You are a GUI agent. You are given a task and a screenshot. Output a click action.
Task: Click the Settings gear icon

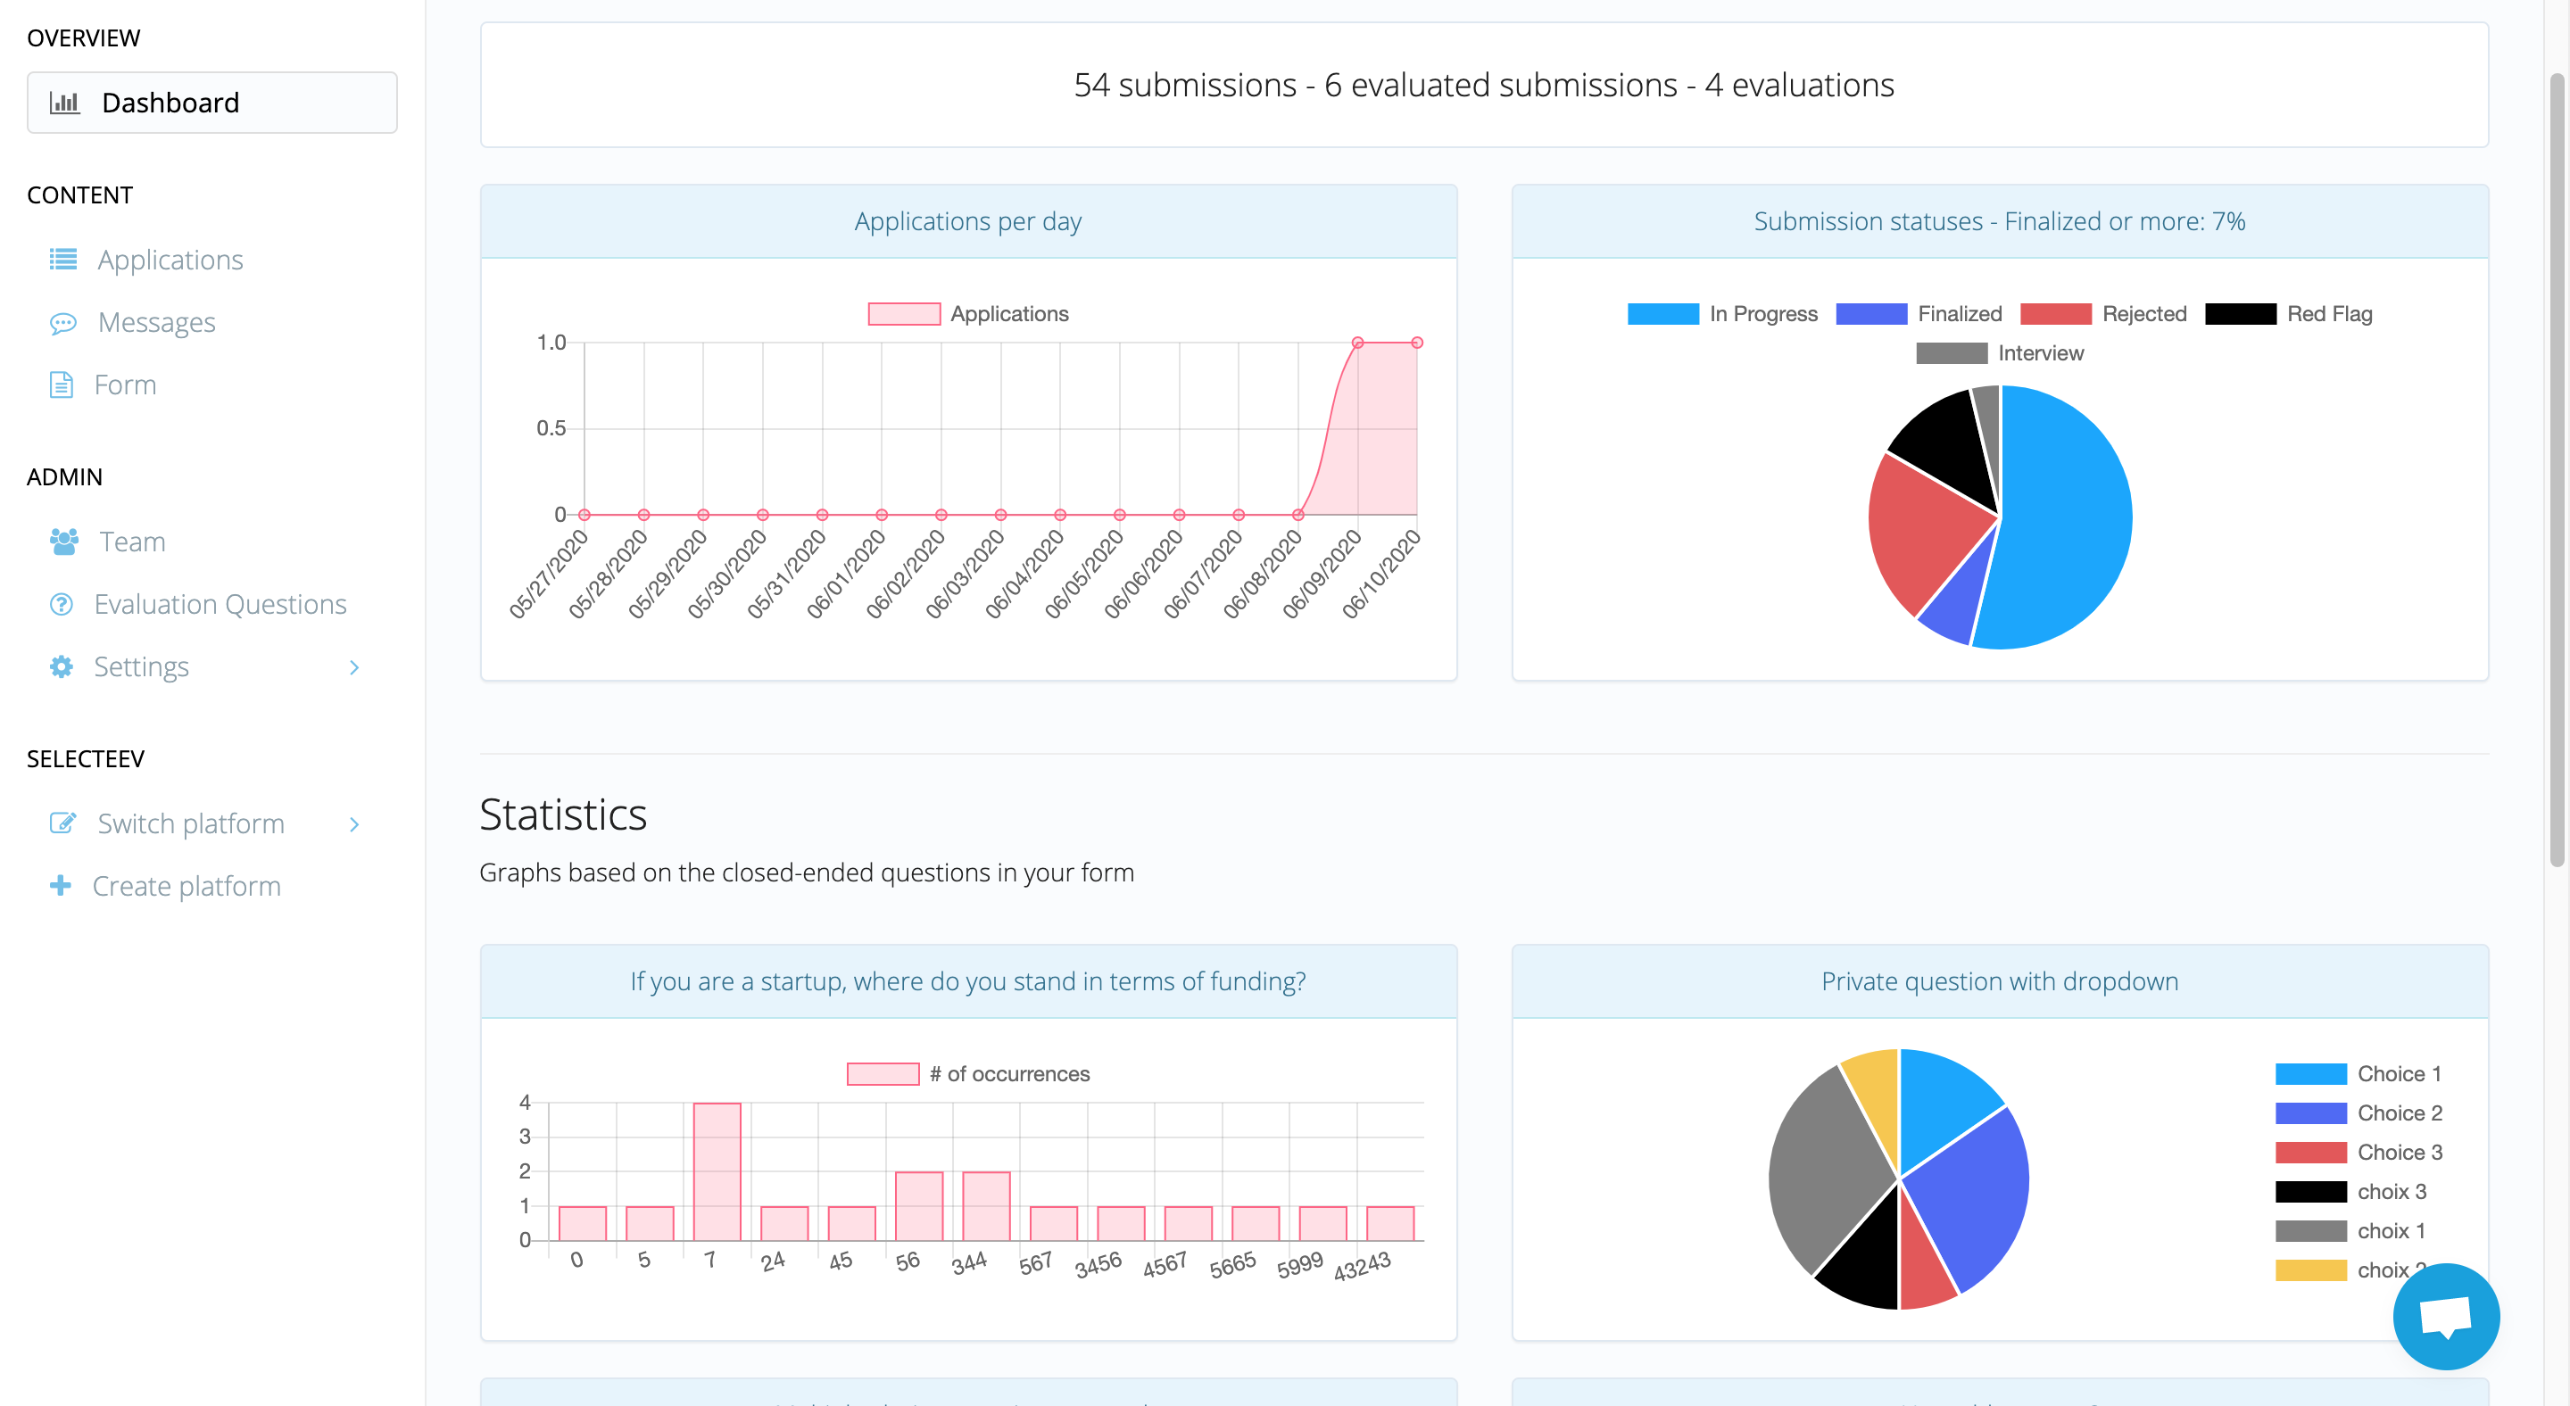(62, 666)
